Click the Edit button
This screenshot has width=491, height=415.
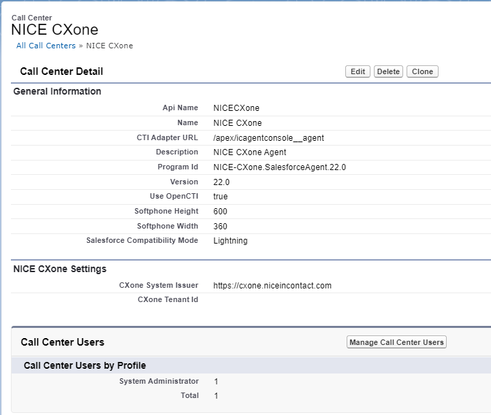pyautogui.click(x=358, y=71)
